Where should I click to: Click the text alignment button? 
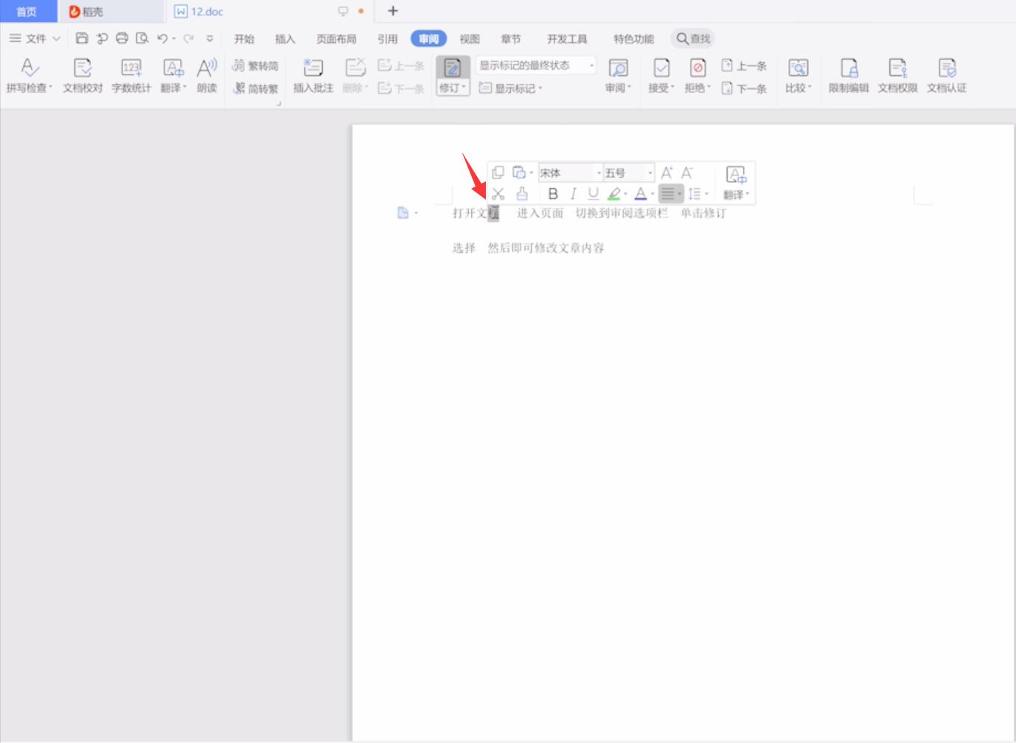667,194
